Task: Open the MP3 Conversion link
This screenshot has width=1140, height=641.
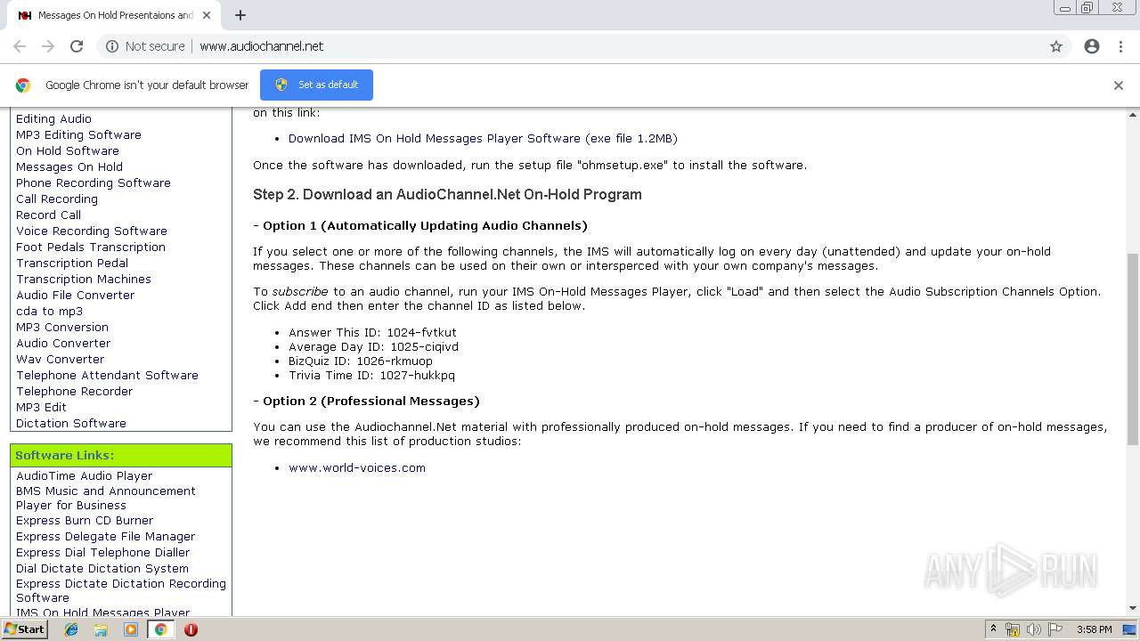Action: pos(62,327)
